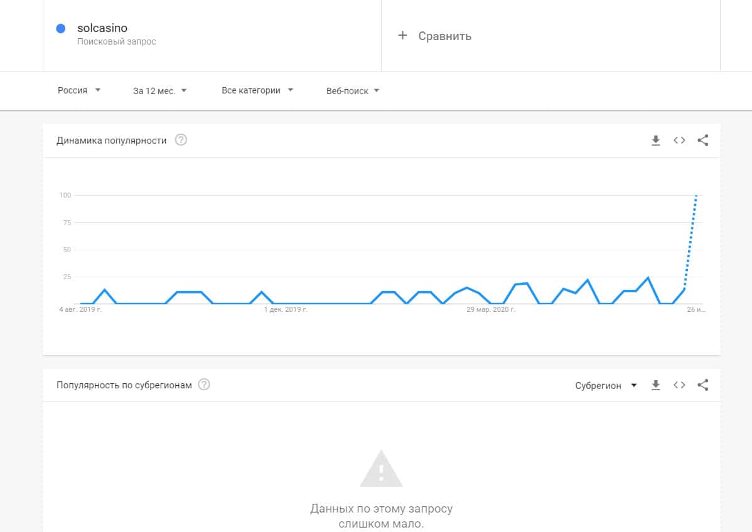
Task: Click the 29 мар. 2020 date label
Action: (491, 310)
